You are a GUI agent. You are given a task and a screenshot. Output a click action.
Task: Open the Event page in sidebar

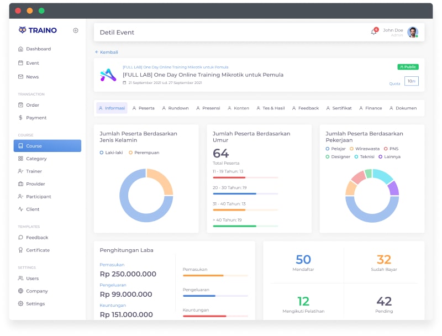(32, 63)
